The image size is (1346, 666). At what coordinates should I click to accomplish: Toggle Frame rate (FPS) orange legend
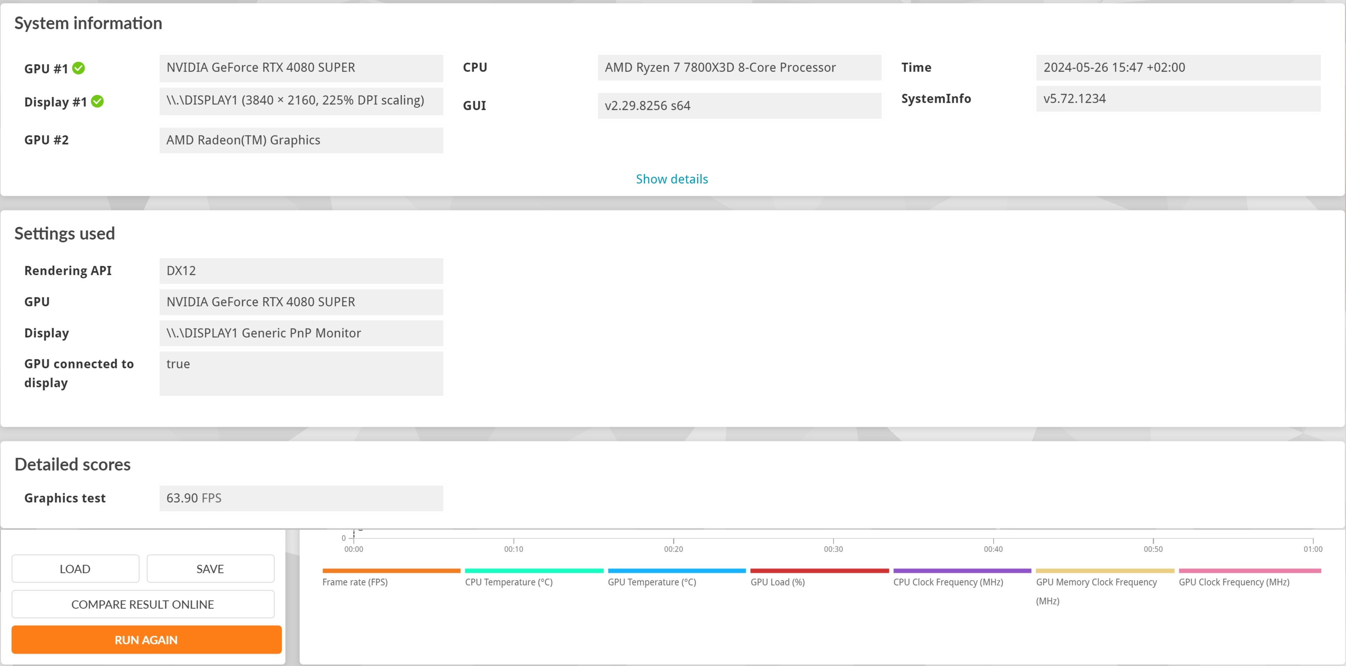(391, 571)
